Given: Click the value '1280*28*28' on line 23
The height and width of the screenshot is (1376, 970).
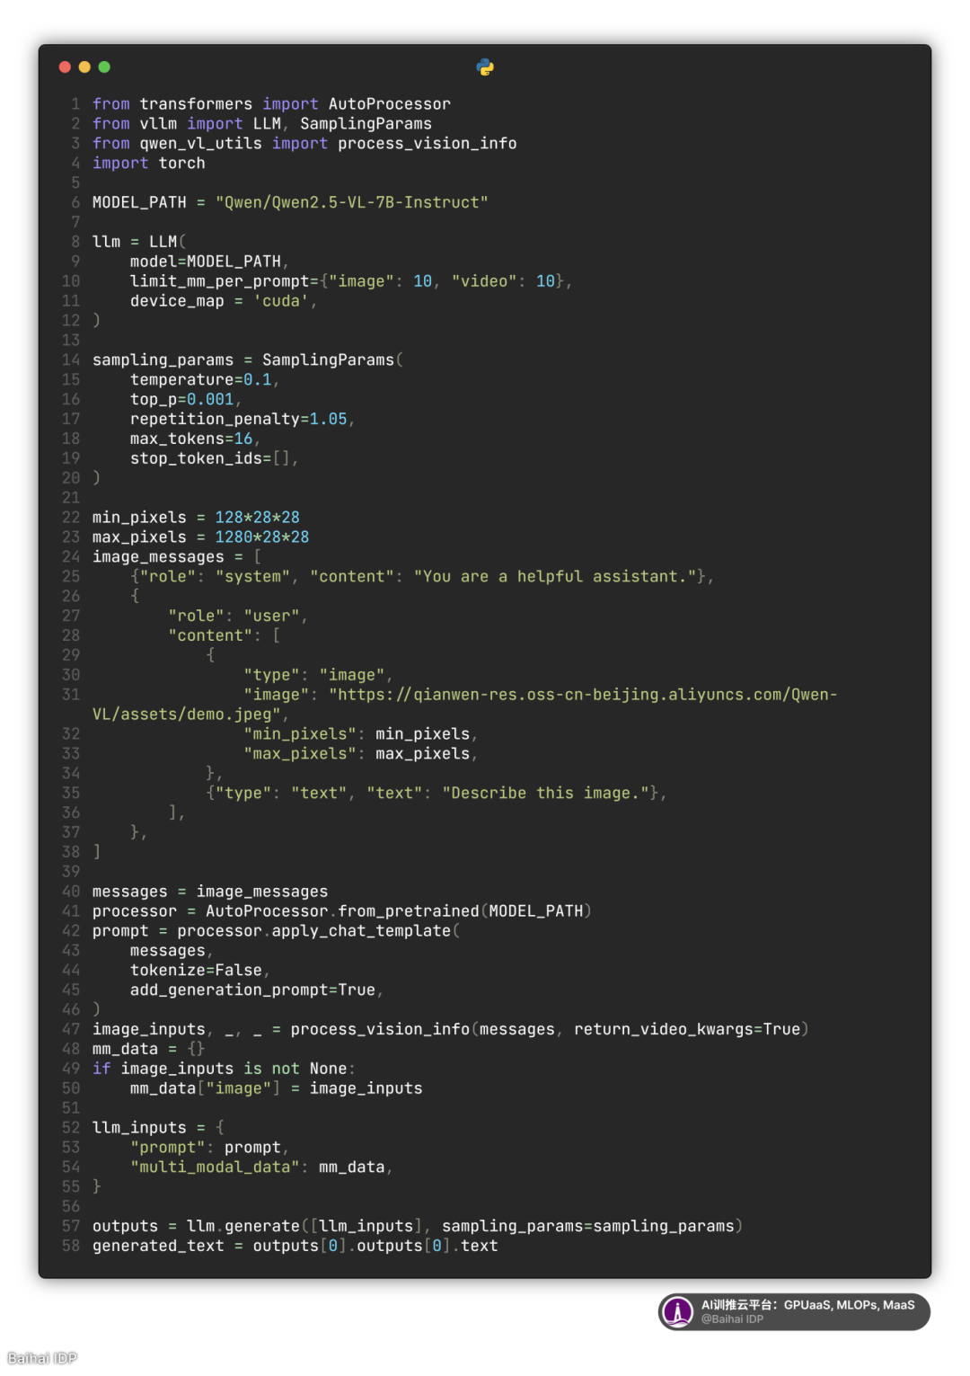Looking at the screenshot, I should point(262,537).
